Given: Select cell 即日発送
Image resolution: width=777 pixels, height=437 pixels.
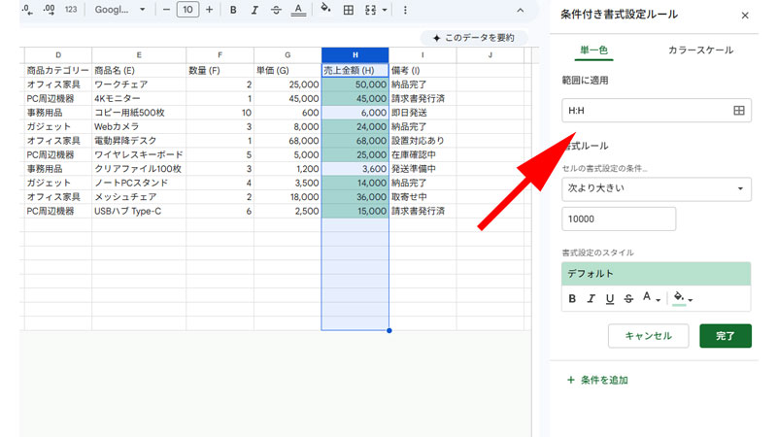Looking at the screenshot, I should 422,113.
